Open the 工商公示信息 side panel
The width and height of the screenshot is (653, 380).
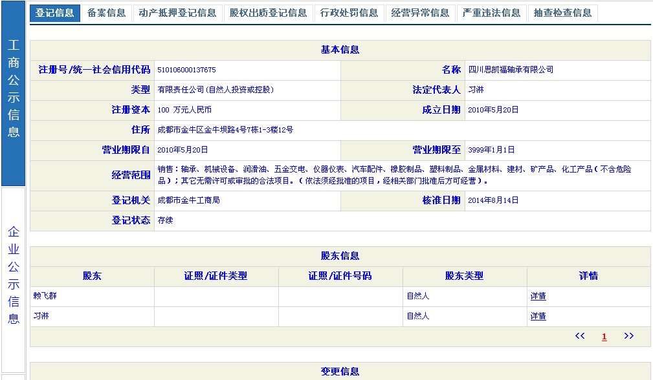pyautogui.click(x=14, y=89)
